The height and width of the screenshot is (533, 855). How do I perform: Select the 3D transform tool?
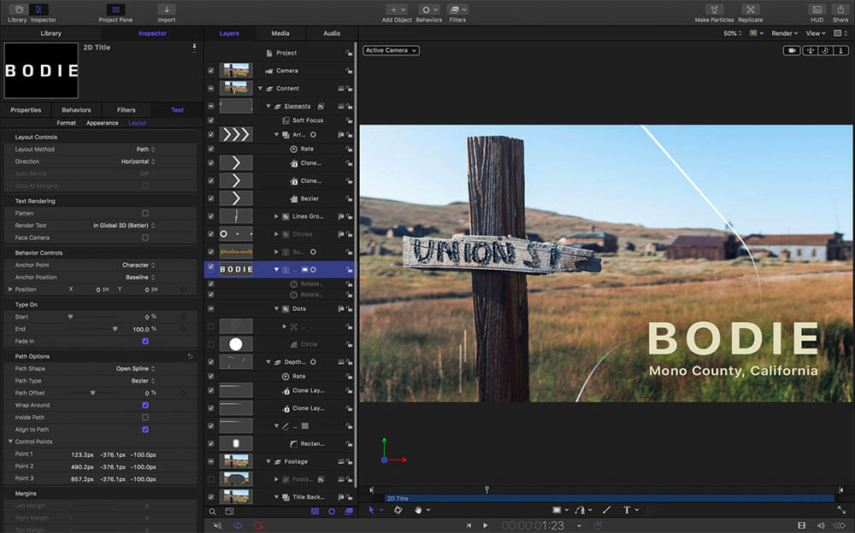pos(398,510)
